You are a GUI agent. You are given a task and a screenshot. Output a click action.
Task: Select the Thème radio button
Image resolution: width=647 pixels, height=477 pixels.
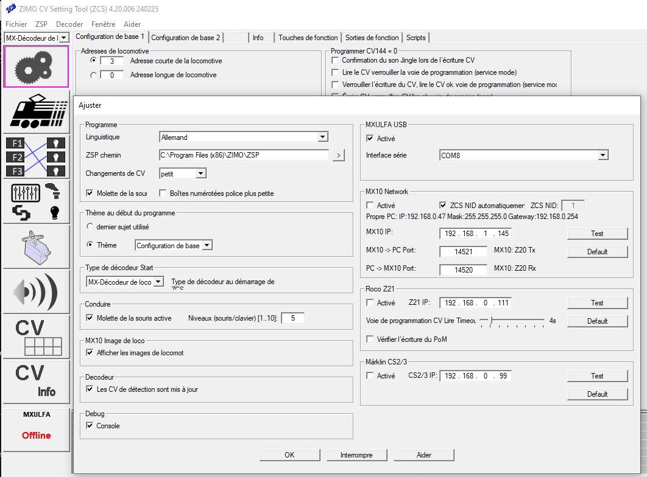click(x=90, y=245)
